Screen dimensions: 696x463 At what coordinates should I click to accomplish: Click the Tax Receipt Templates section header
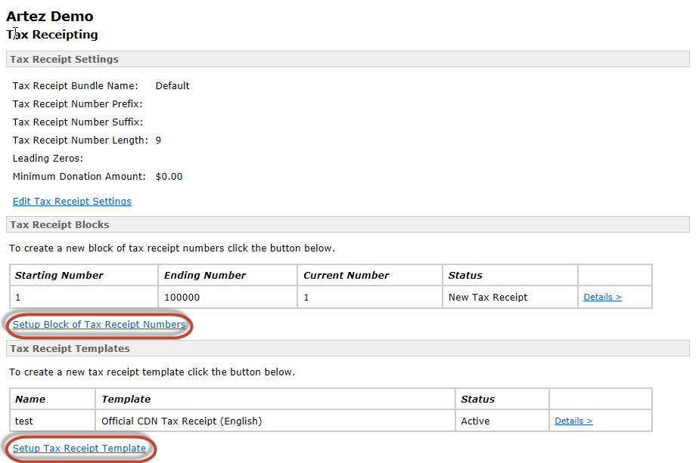click(x=70, y=349)
